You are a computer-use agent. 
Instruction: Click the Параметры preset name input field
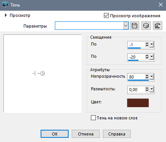(x=89, y=26)
